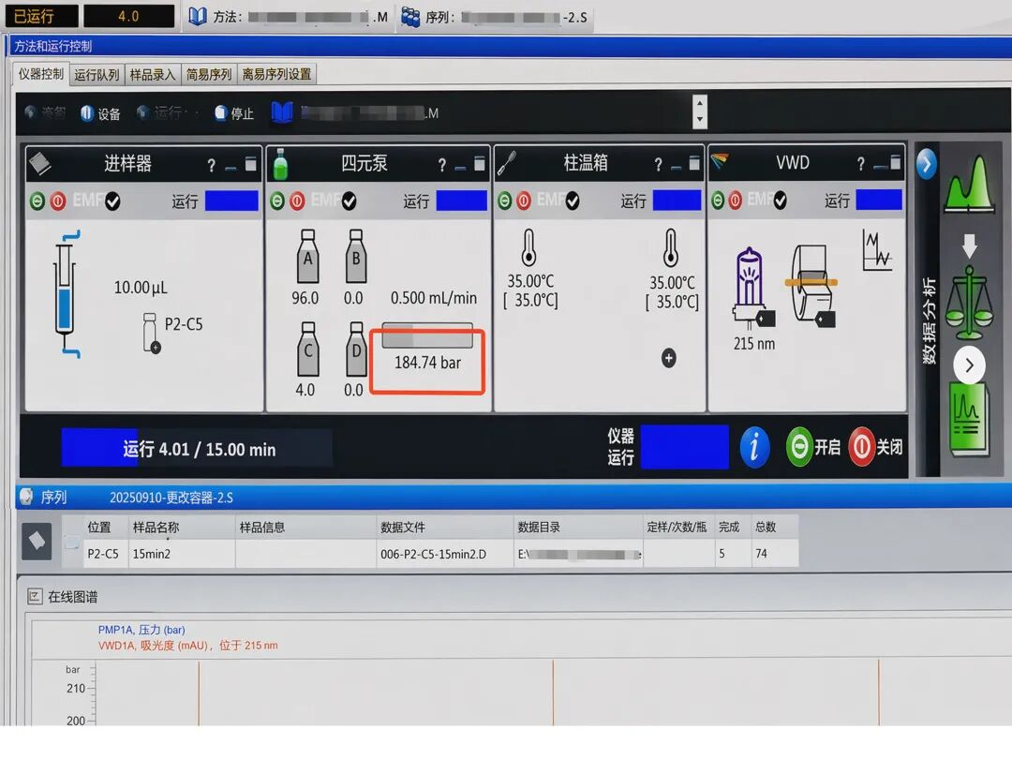Screen dimensions: 1012x759
Task: Turn off the VWD detector module
Action: point(736,201)
